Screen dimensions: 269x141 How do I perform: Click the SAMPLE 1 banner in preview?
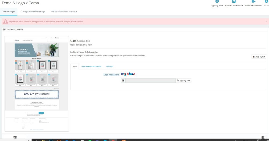37,50
